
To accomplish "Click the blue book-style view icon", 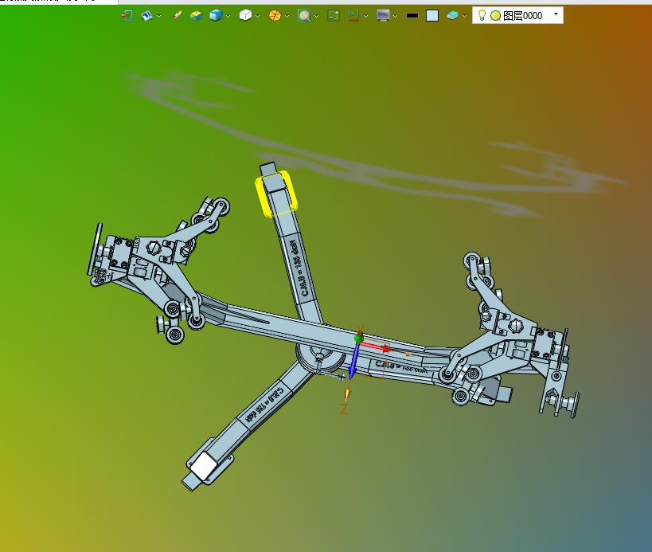I will coord(146,16).
